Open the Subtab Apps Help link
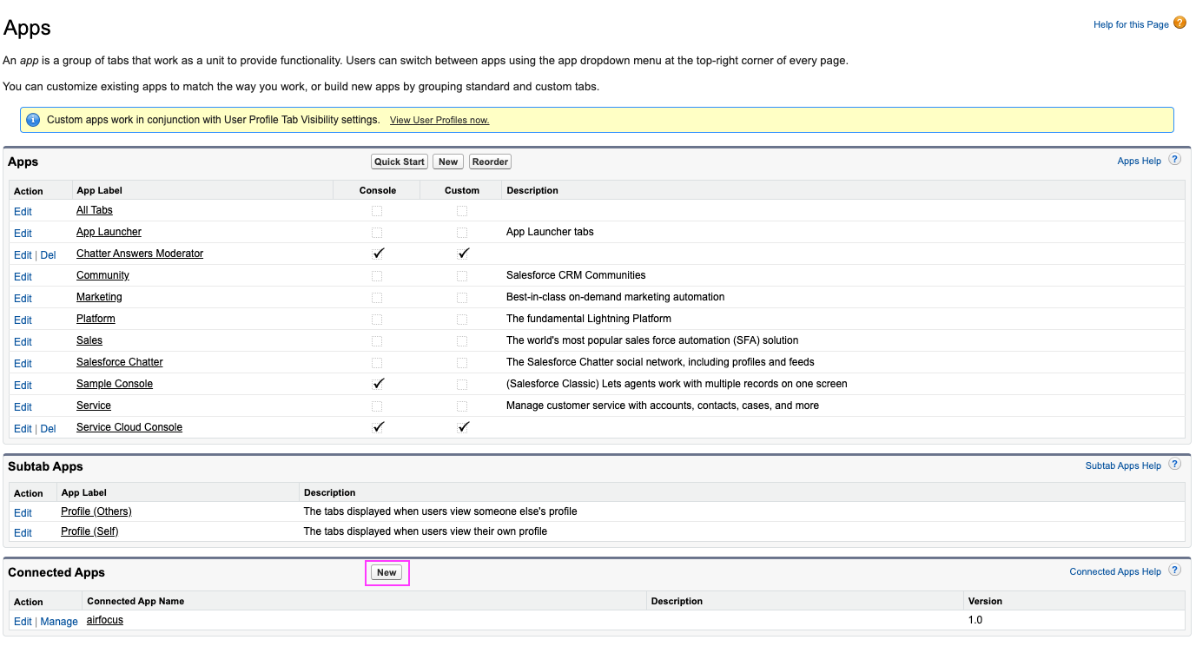Screen dimensions: 1196x653 1123,465
